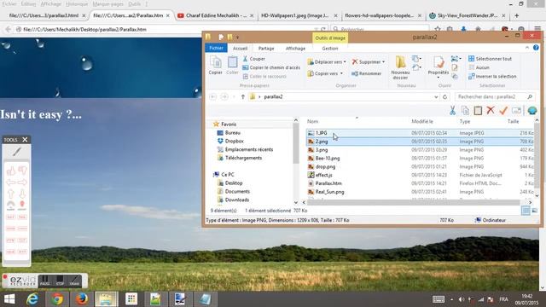Create a new folder with Nouveau dossier
Viewport: 546px width, 307px height.
[x=400, y=67]
